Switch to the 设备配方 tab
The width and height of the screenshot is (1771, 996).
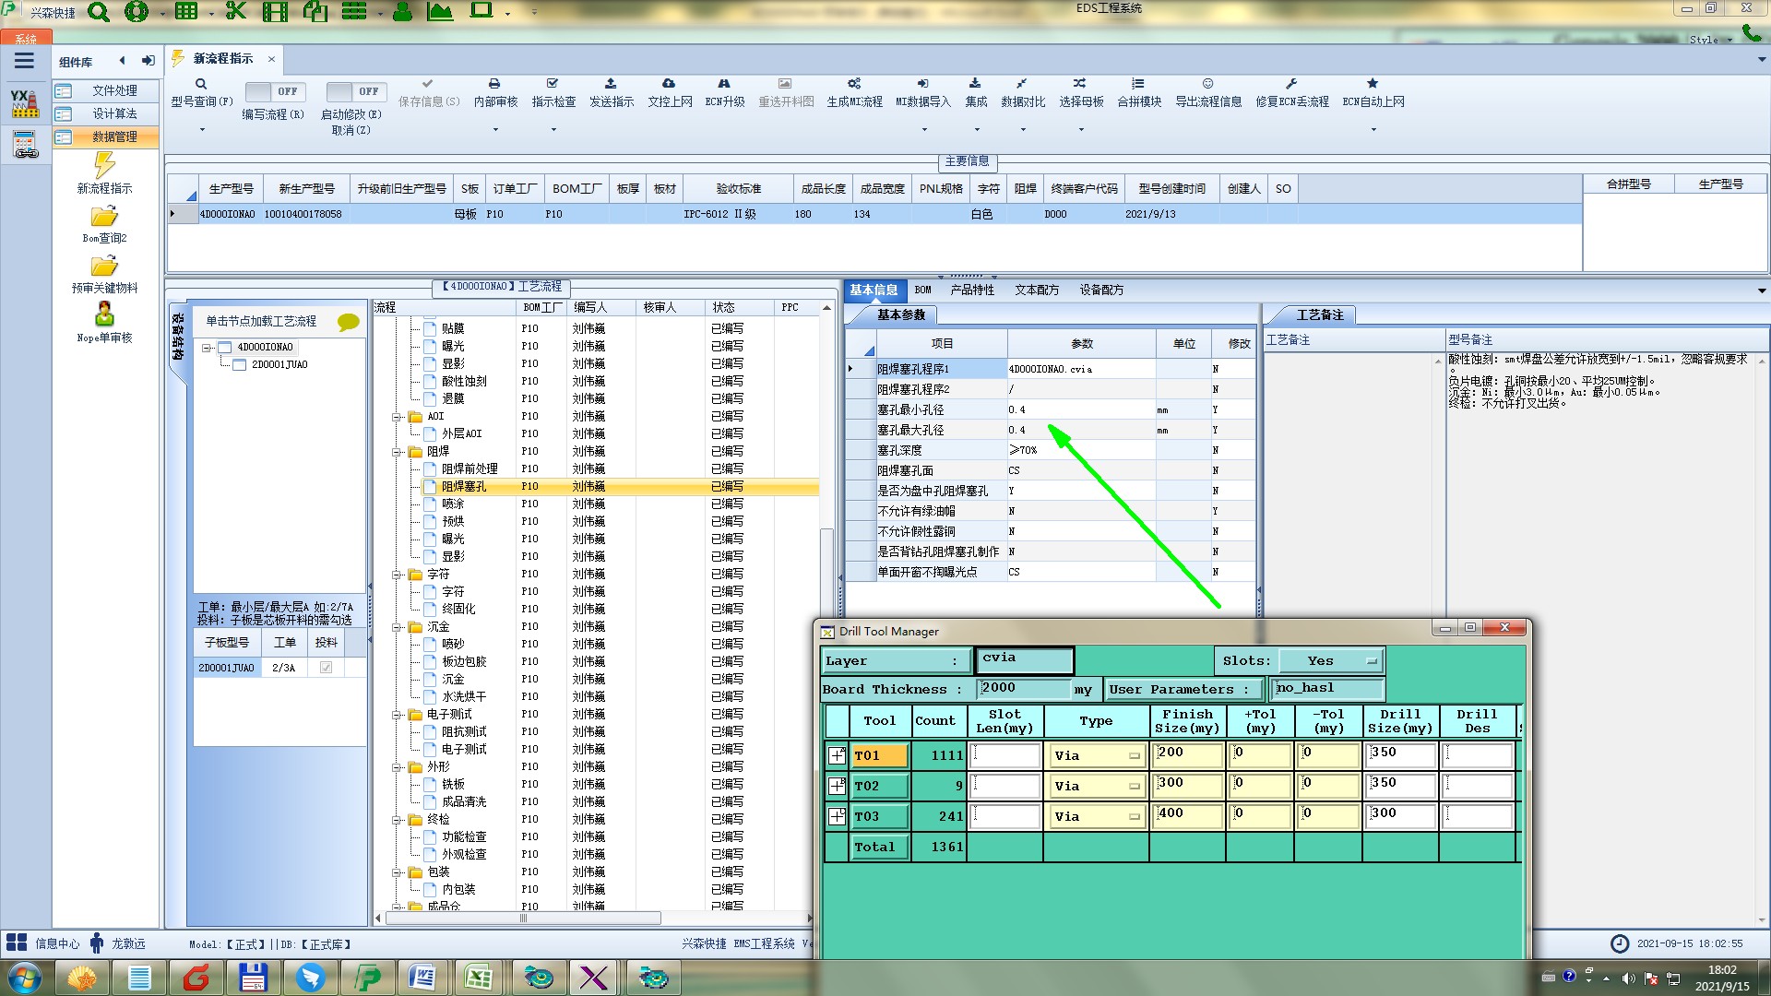point(1101,290)
